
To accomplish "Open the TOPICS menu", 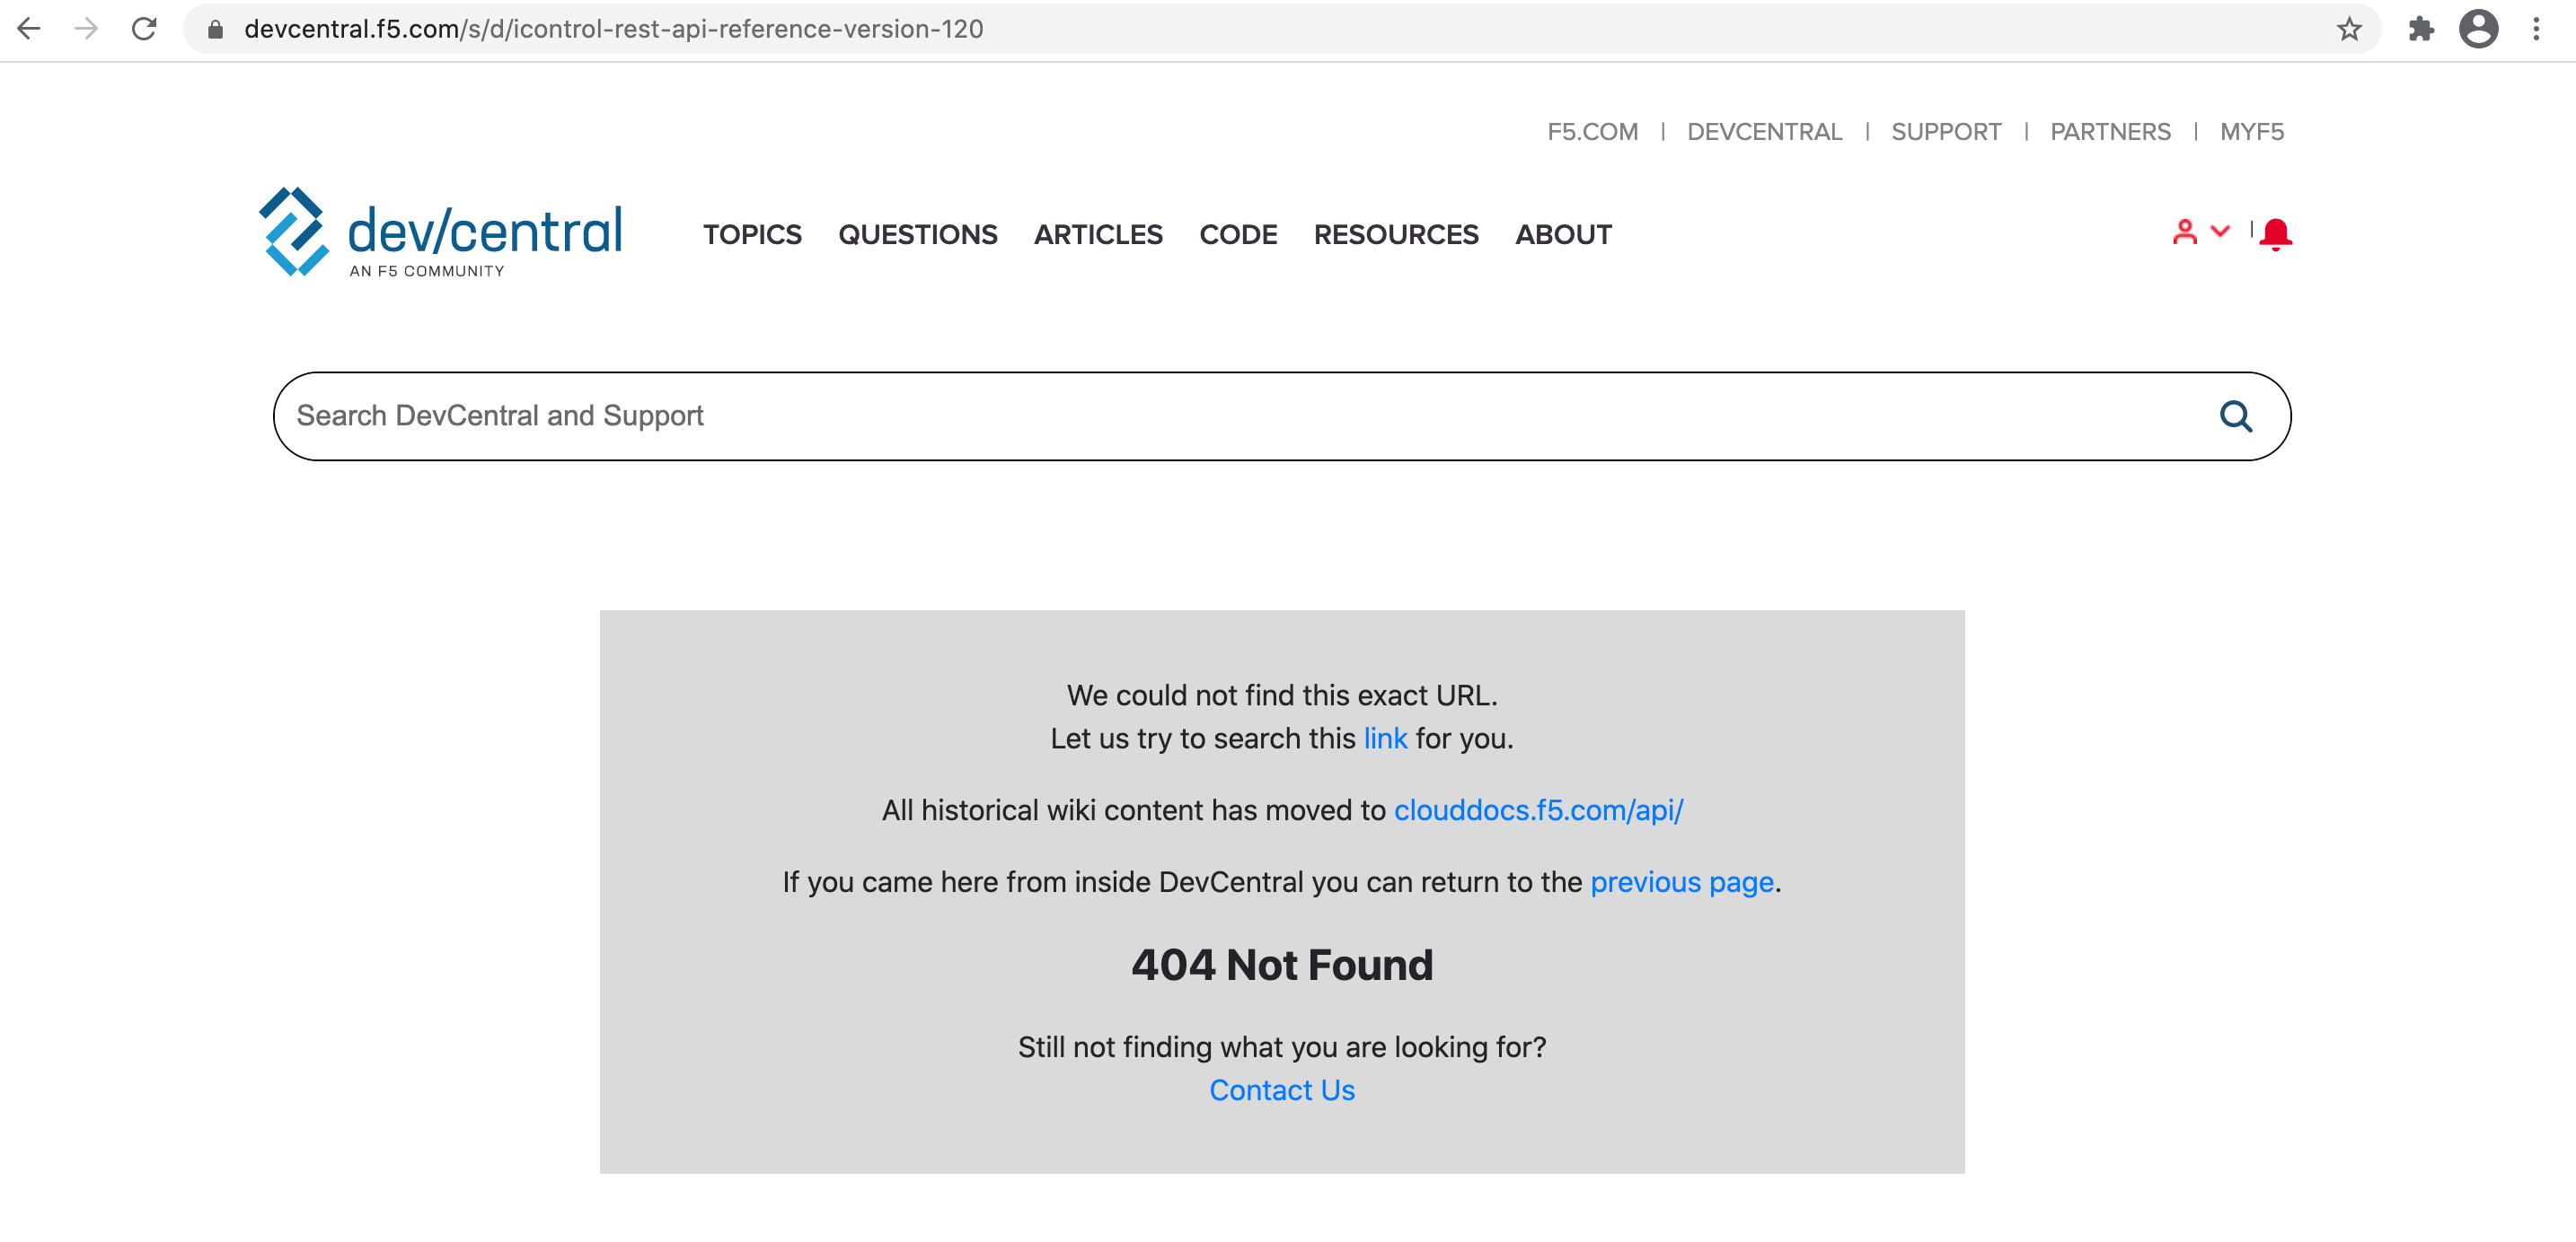I will click(752, 235).
